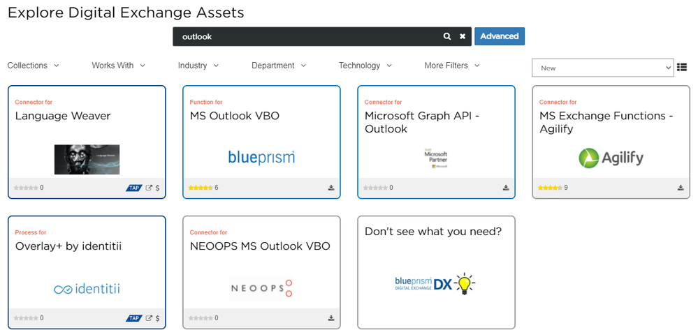The width and height of the screenshot is (698, 330).
Task: Expand the Collections filter
Action: [33, 66]
